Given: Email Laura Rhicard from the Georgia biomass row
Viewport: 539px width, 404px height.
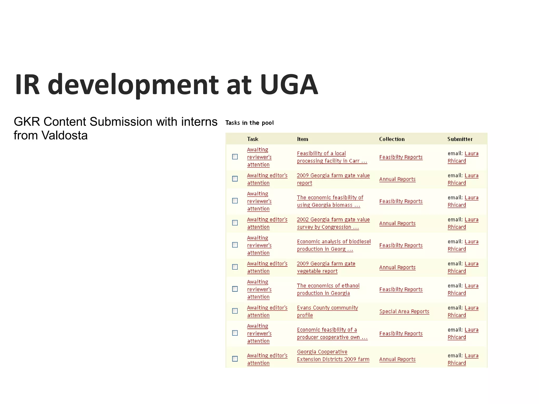Looking at the screenshot, I should point(463,201).
